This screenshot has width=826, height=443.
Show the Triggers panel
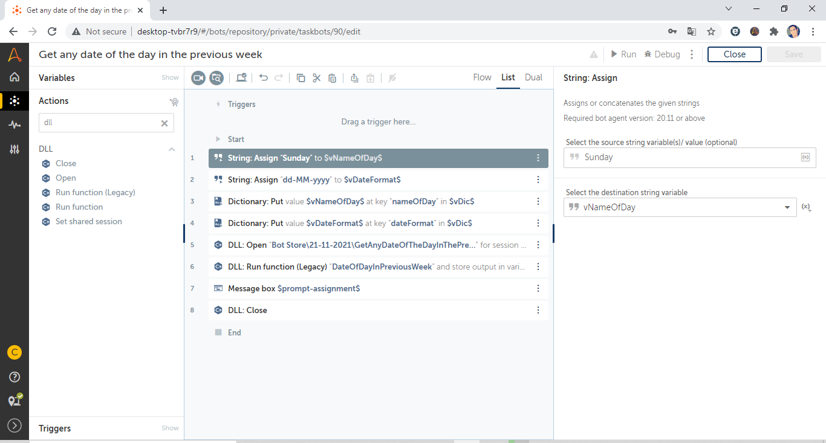(170, 428)
